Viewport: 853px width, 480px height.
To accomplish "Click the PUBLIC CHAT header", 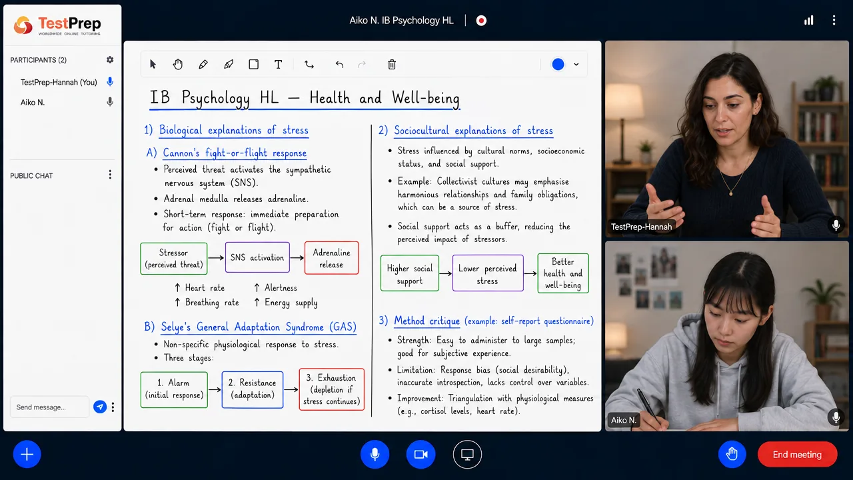I will point(31,175).
